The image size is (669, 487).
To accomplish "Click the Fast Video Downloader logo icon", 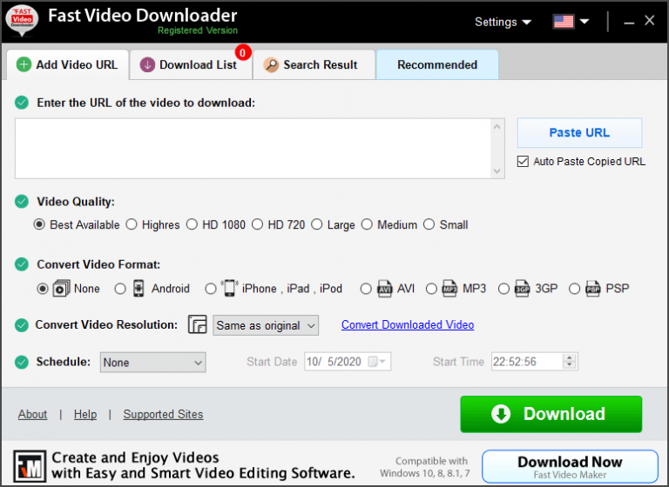I will (x=22, y=21).
